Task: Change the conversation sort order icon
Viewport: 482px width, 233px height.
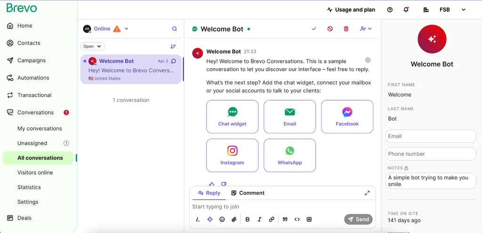Action: [x=173, y=47]
